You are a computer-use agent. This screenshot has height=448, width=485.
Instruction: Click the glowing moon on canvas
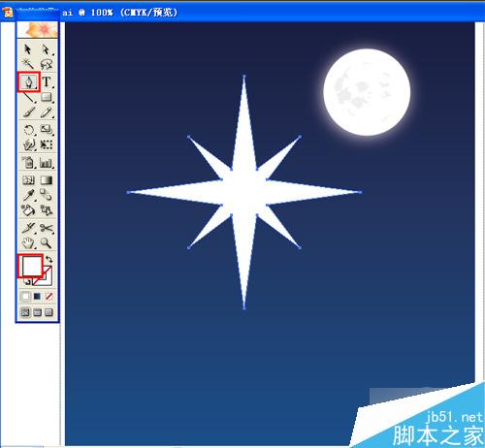point(367,92)
